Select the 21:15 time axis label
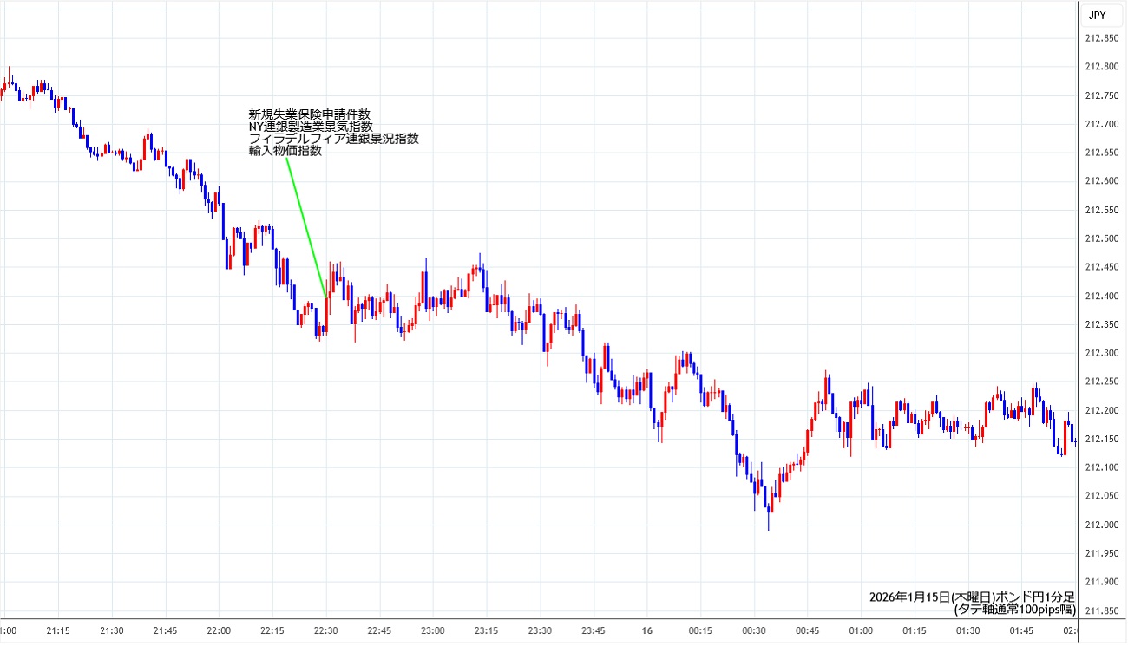1128x646 pixels. [x=58, y=630]
